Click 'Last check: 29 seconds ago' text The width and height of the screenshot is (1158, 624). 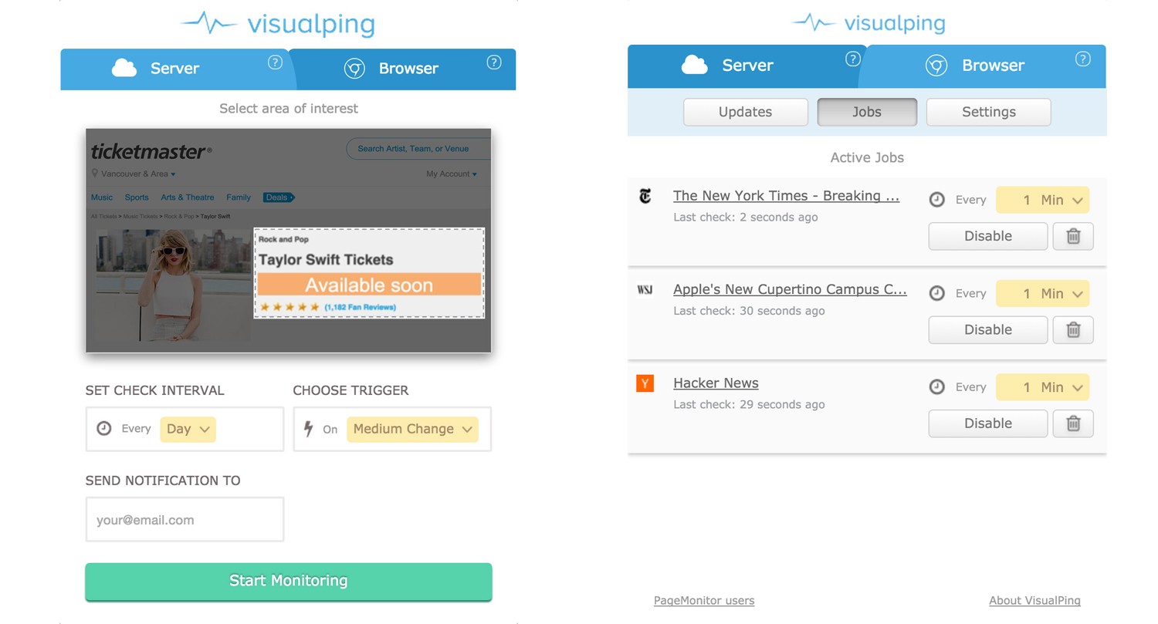(x=749, y=404)
